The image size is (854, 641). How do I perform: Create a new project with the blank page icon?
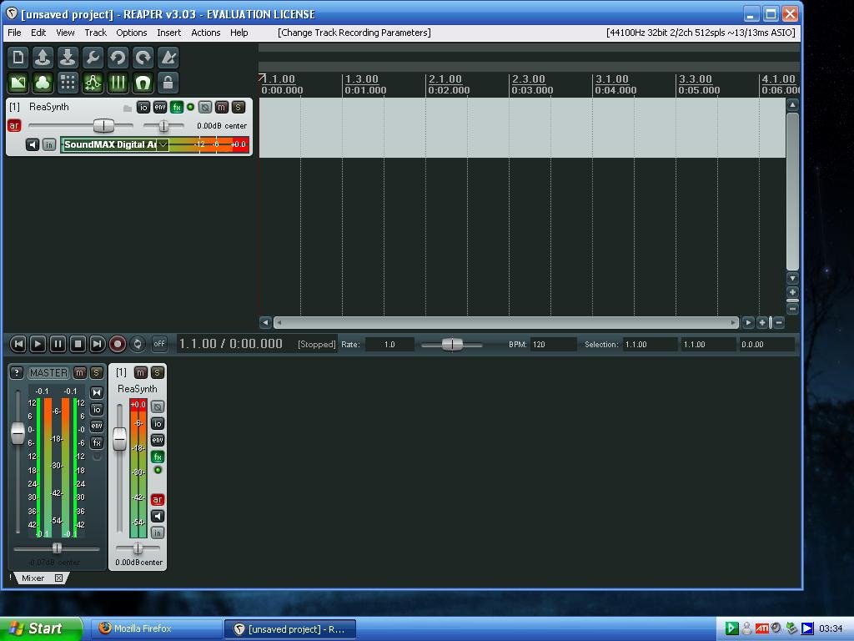click(x=18, y=58)
